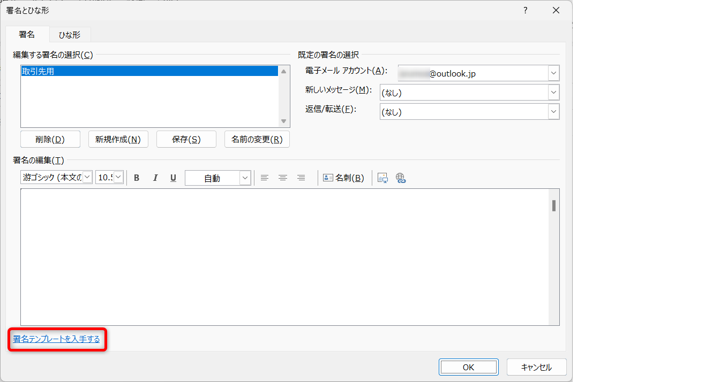Toggle underline formatting button
The width and height of the screenshot is (720, 382).
[x=173, y=178]
